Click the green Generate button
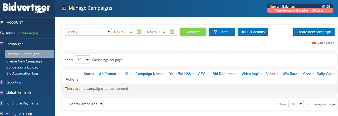The height and width of the screenshot is (116, 338). tap(193, 32)
